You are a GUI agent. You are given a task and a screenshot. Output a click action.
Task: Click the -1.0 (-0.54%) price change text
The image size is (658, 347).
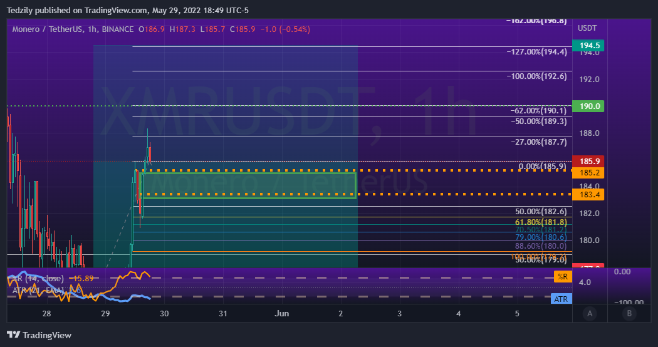click(285, 29)
